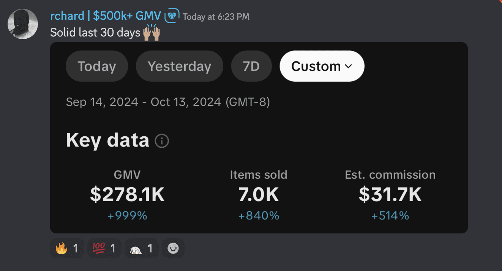Open the Custom date range dropdown
The width and height of the screenshot is (502, 271).
click(322, 66)
